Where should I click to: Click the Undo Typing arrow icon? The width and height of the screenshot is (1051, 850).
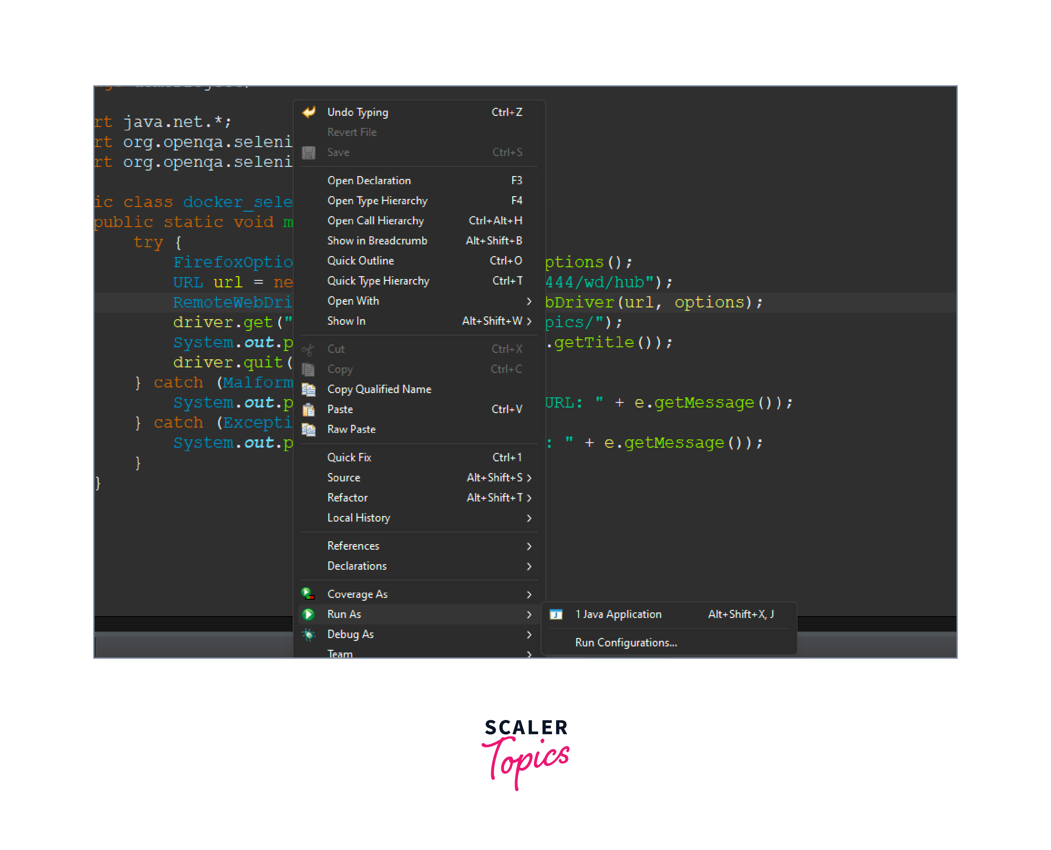pyautogui.click(x=308, y=112)
